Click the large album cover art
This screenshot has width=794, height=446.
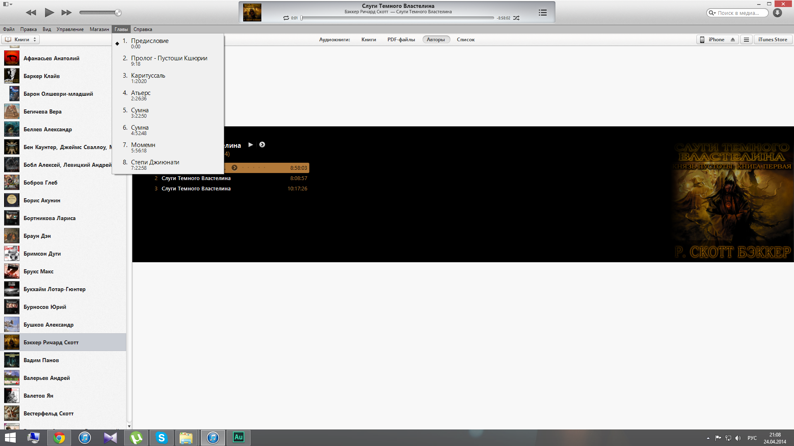pyautogui.click(x=732, y=200)
